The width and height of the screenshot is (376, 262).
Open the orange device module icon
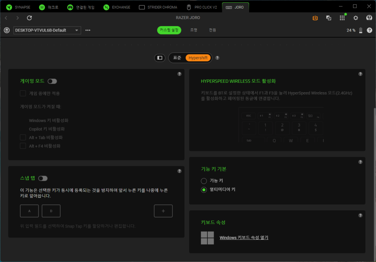click(316, 18)
